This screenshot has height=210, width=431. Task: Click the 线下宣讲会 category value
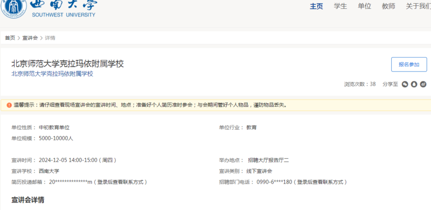[259, 171]
